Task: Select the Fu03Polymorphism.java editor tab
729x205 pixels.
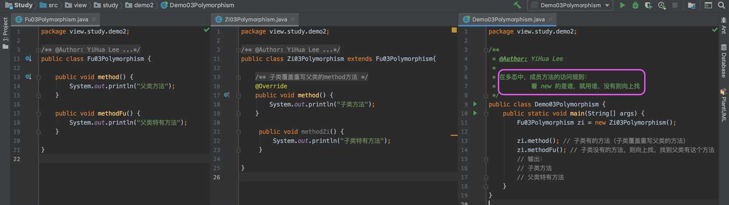Action: coord(56,19)
